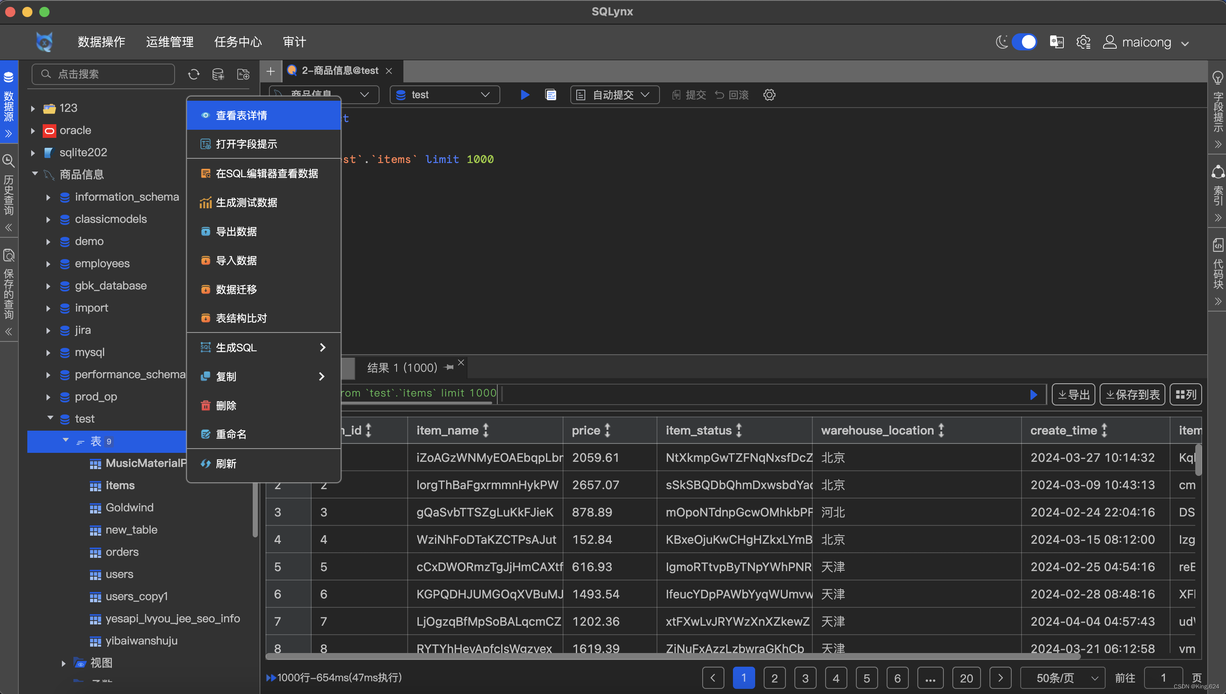
Task: Click the horizontal results scrollbar
Action: 672,657
